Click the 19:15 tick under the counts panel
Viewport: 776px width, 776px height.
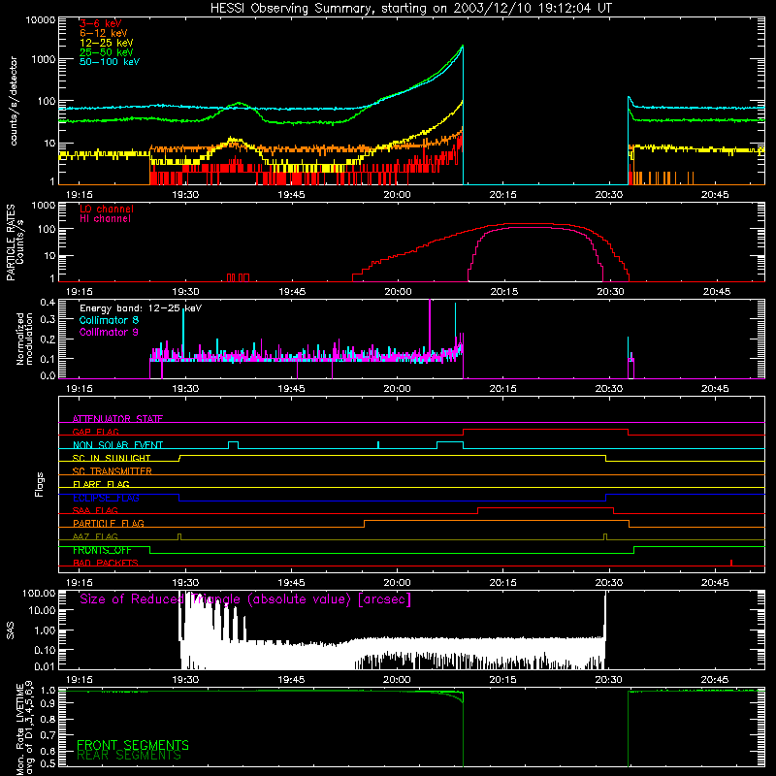[x=80, y=195]
